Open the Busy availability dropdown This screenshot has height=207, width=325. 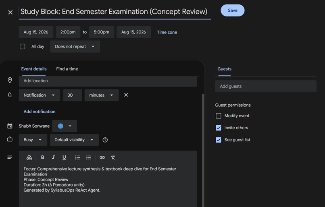tap(33, 140)
